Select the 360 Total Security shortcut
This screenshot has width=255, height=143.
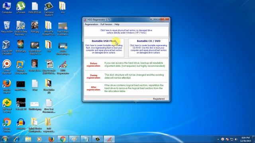click(x=7, y=106)
